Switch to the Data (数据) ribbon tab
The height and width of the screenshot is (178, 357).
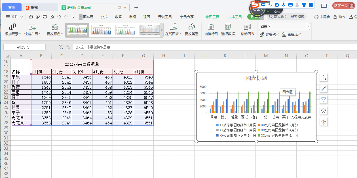click(118, 17)
